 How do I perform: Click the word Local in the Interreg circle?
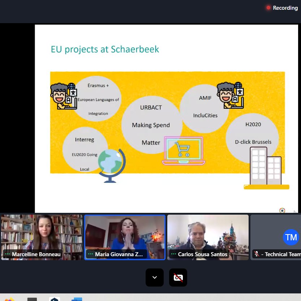point(85,169)
